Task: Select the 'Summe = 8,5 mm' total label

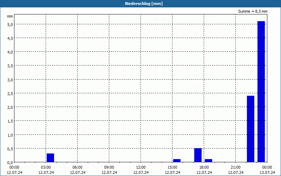Action: click(253, 11)
